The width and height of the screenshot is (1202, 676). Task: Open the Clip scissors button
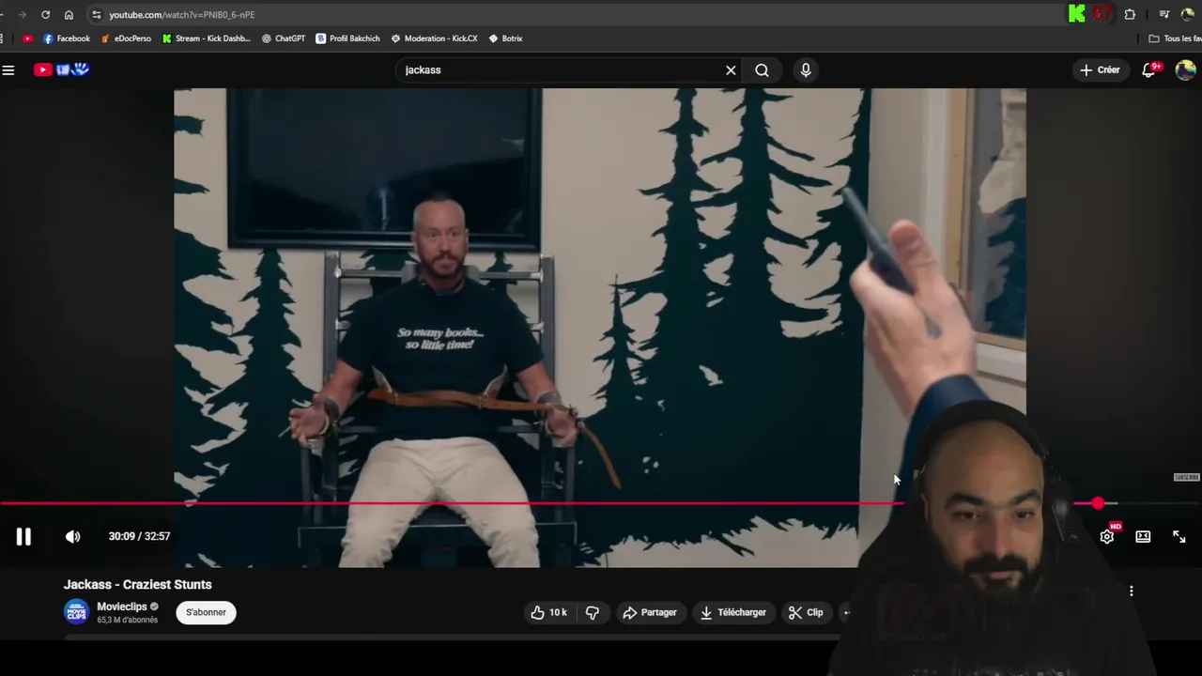(806, 612)
